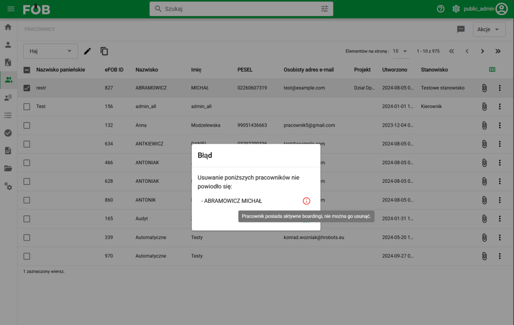
Task: Open folder sidebar icon
Action: 8,168
